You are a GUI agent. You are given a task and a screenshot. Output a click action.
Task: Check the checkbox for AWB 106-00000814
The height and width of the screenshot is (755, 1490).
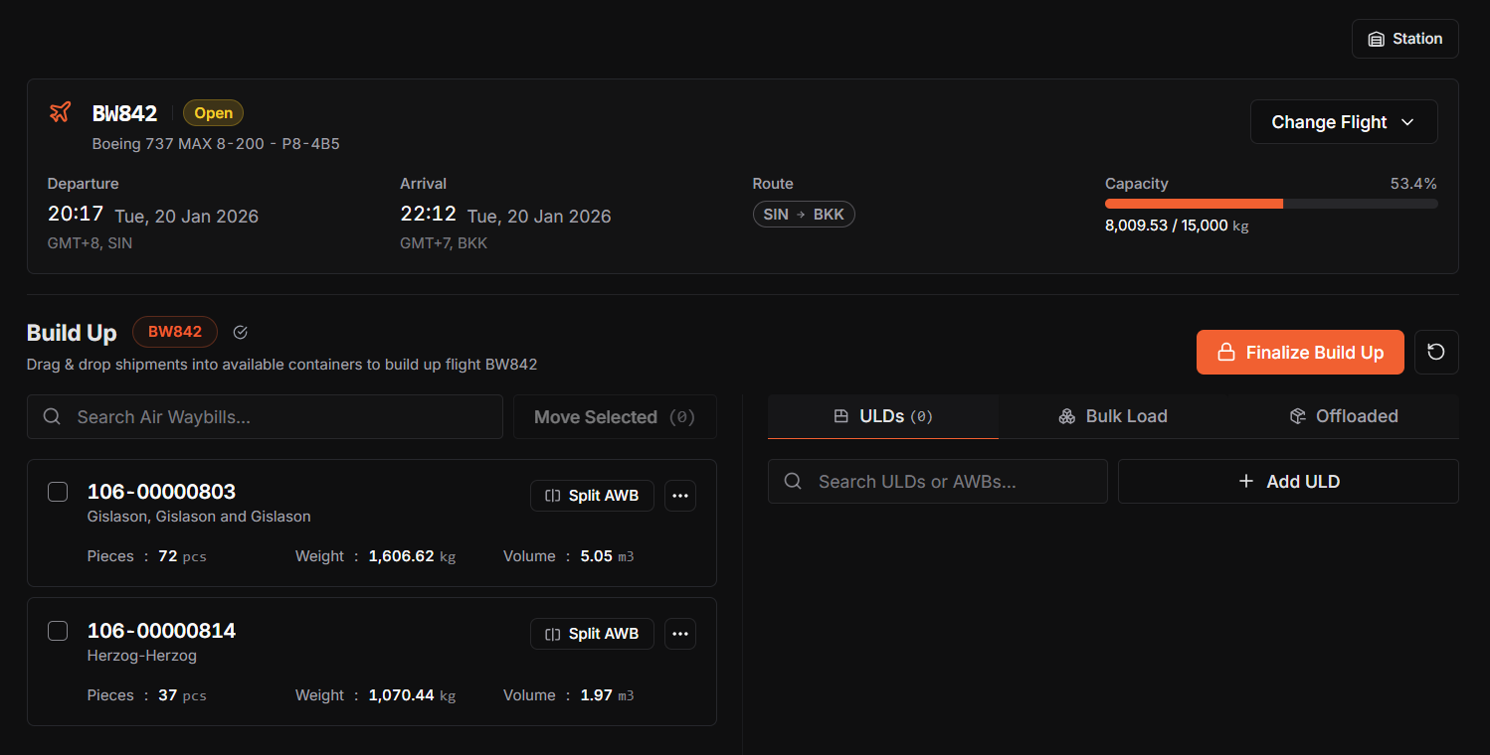coord(58,631)
